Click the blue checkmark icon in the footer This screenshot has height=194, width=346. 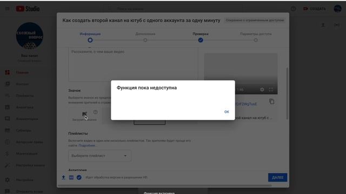point(79,177)
